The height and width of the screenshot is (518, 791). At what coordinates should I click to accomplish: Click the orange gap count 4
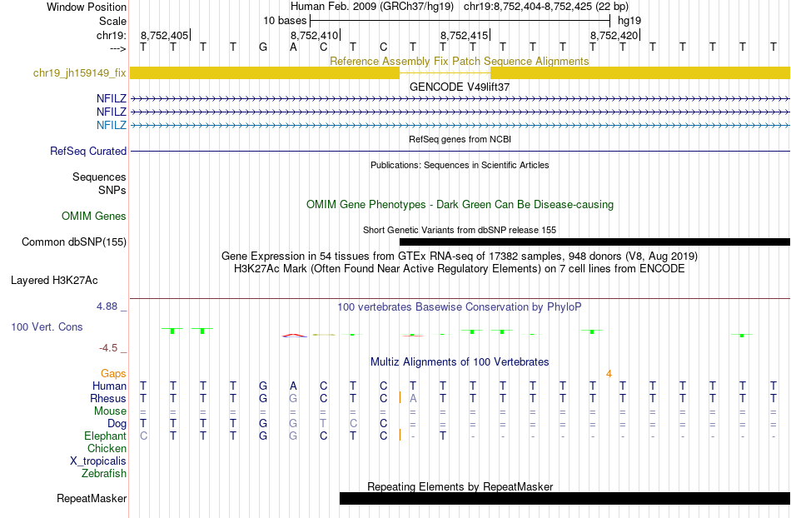[x=609, y=374]
